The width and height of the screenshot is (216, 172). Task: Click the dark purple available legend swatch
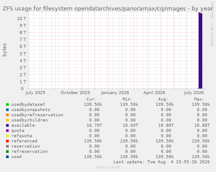(7, 125)
